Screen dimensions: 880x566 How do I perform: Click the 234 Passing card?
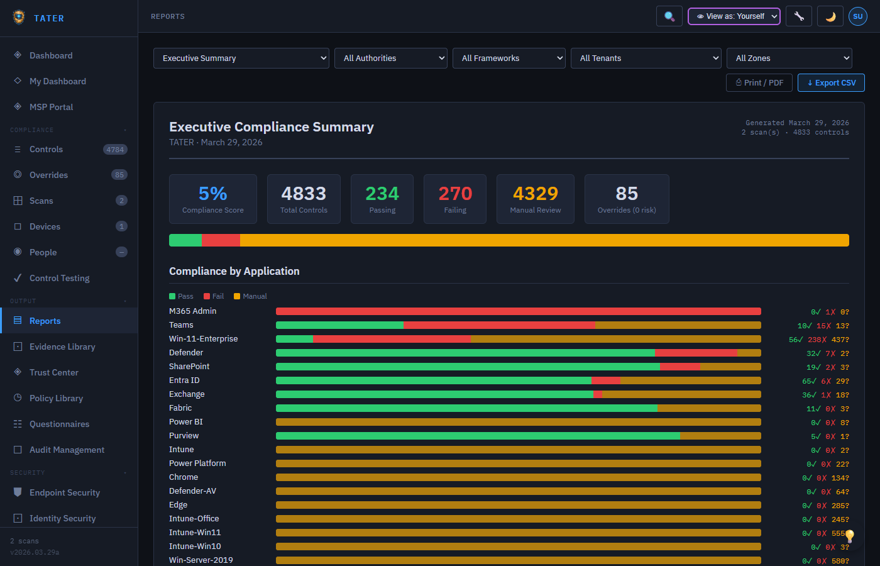[x=382, y=199]
